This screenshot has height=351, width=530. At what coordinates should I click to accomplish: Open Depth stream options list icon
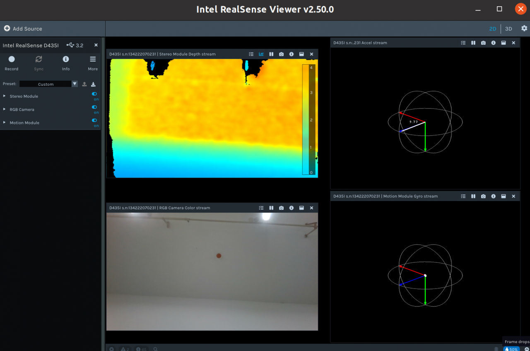(251, 54)
